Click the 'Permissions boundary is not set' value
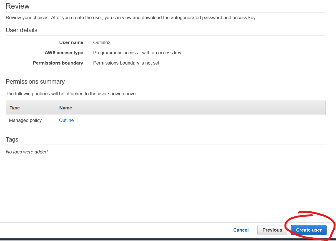336x241 pixels. (126, 63)
